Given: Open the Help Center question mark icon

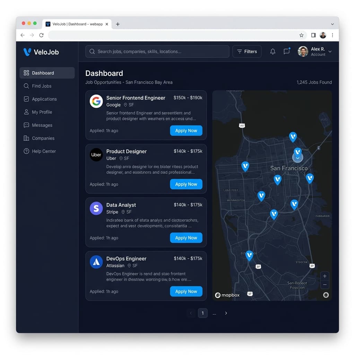Looking at the screenshot, I should tap(26, 151).
